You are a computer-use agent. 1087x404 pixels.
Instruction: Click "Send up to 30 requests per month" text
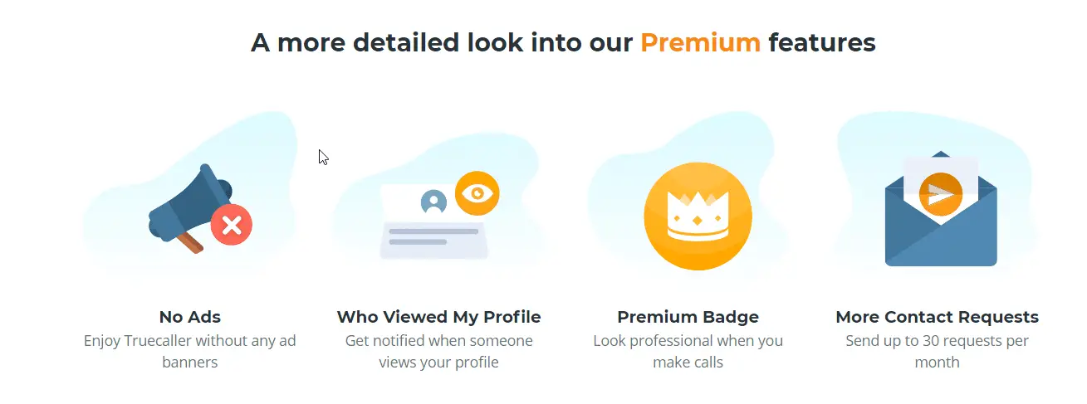tap(937, 352)
